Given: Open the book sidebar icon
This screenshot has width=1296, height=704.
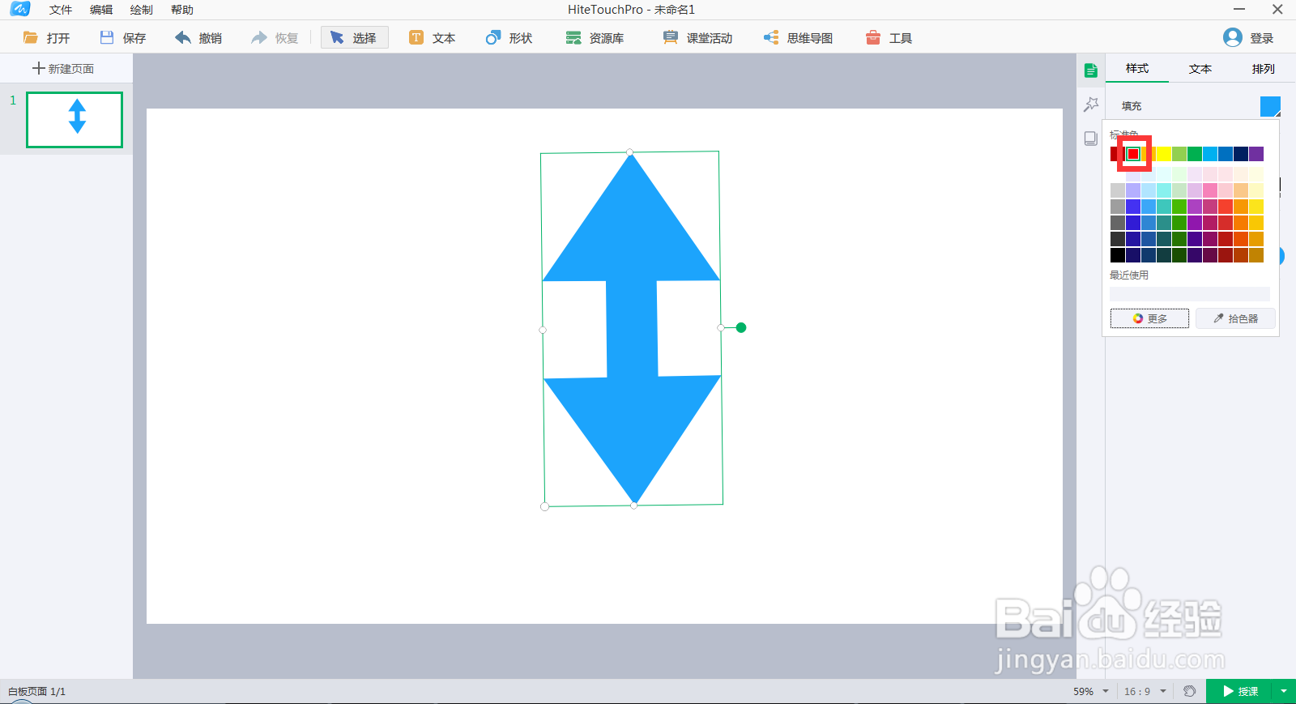Looking at the screenshot, I should 1091,139.
